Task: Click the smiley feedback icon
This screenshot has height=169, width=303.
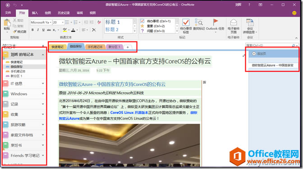Action: tap(294, 13)
